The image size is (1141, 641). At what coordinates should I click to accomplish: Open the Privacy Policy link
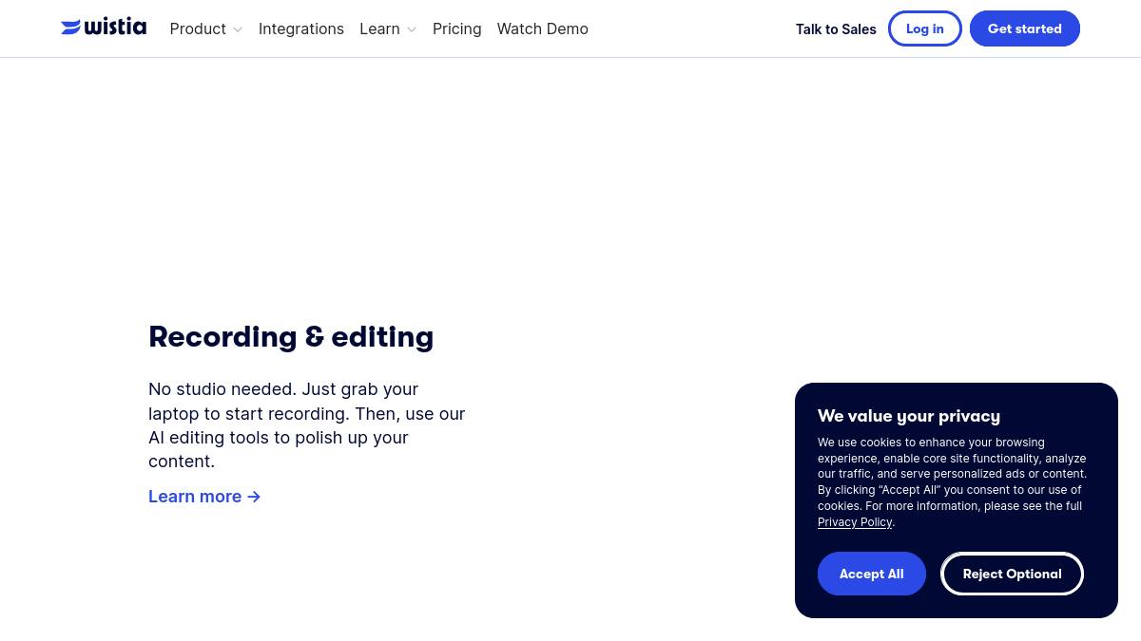855,522
